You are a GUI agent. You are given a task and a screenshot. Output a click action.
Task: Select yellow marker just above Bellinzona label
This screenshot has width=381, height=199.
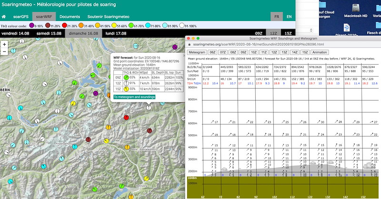(x=146, y=179)
